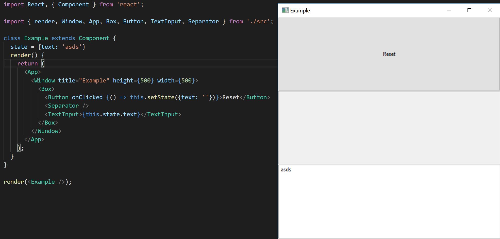
Task: Select the 'asds' state value string in code
Action: coord(72,47)
